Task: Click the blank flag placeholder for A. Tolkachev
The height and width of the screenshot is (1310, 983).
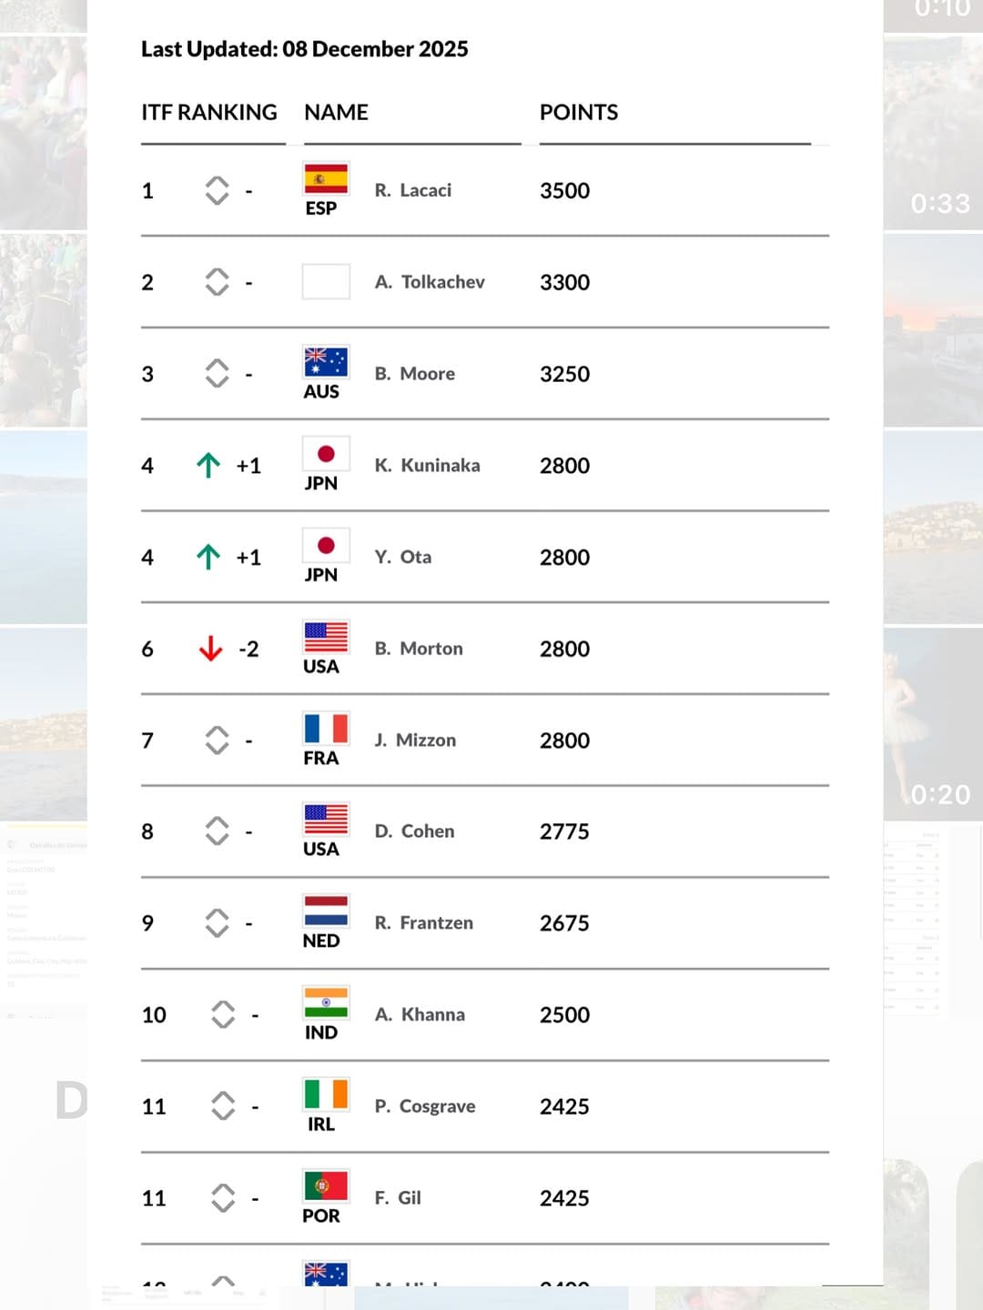Action: [326, 282]
